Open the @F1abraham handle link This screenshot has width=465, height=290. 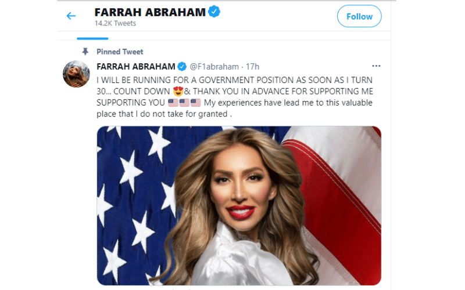pyautogui.click(x=214, y=67)
